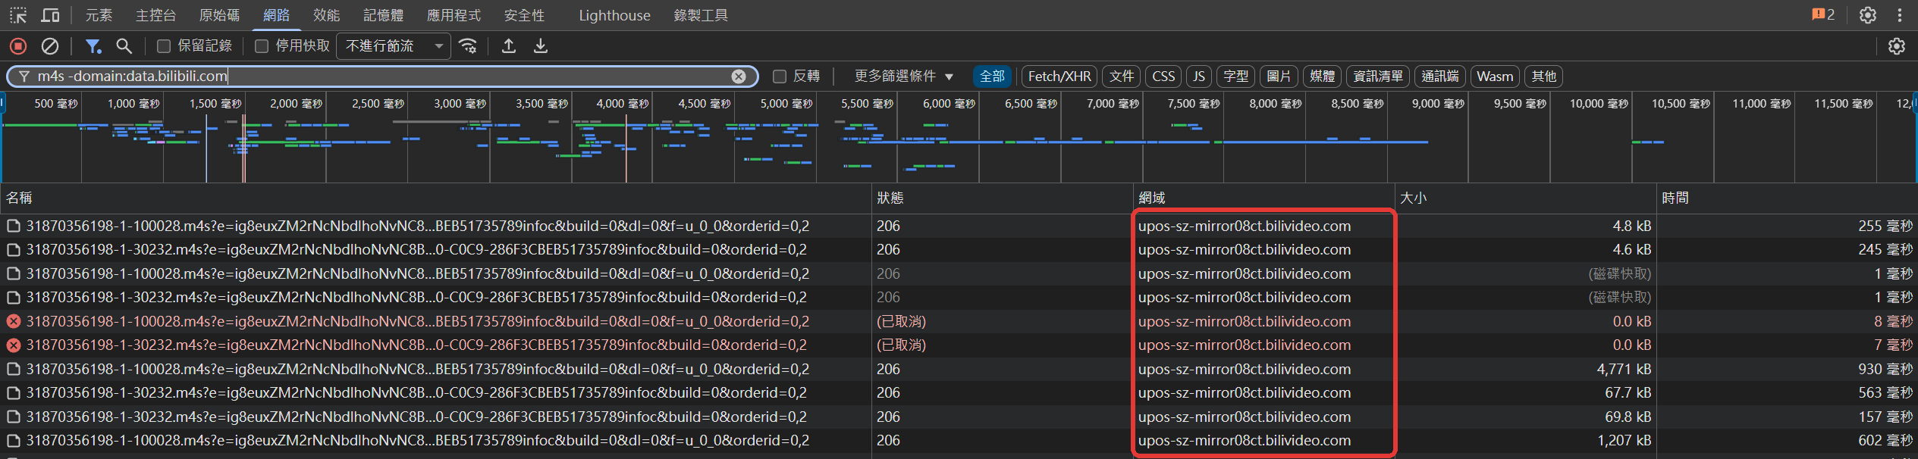Viewport: 1918px width, 459px height.
Task: Click the 6,000 毫秒 overview timeline mark
Action: pos(949,104)
